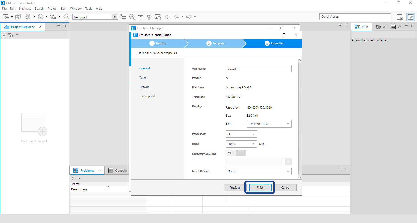Select the Tuner properties section

143,77
